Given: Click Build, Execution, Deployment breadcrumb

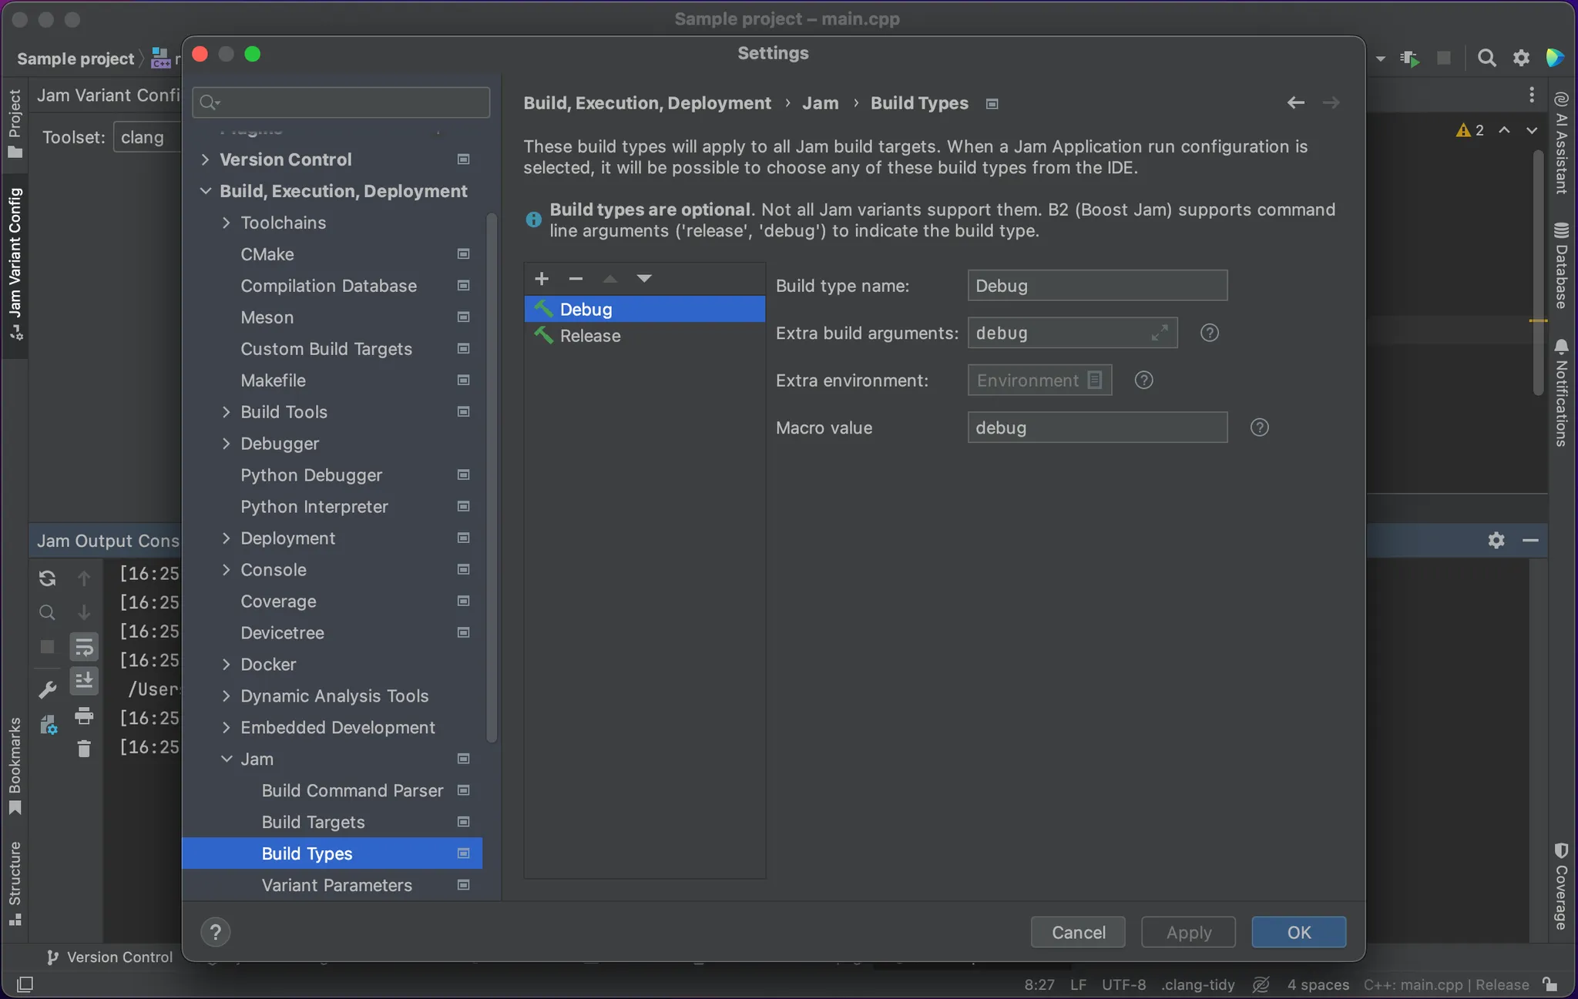Looking at the screenshot, I should 646,103.
